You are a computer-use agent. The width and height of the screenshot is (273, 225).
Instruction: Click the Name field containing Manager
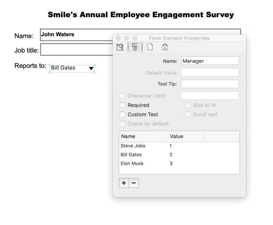[x=210, y=61]
